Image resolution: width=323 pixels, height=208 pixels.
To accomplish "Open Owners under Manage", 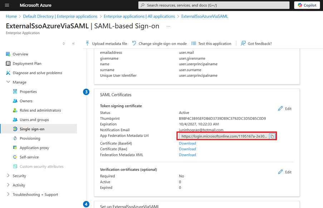I will click(x=26, y=101).
